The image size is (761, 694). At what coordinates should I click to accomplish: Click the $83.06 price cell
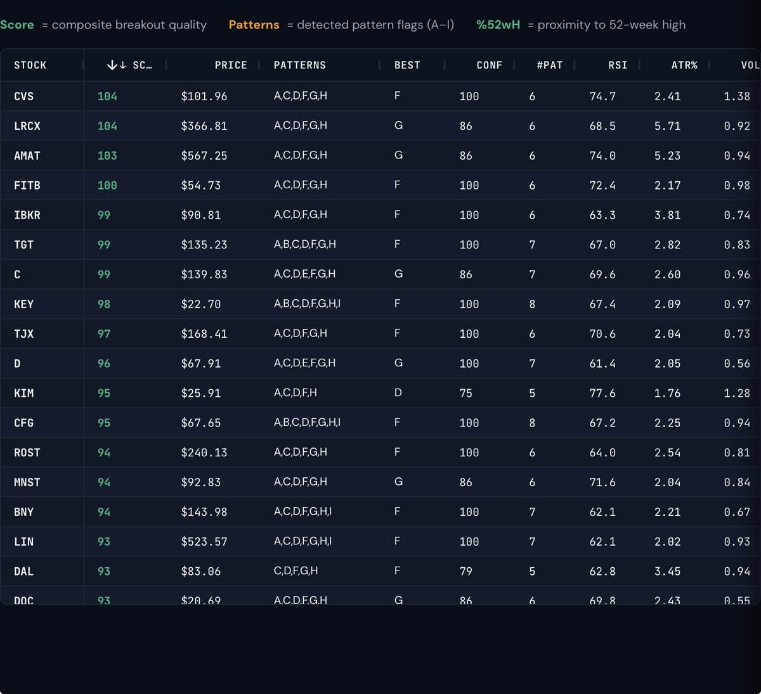point(201,572)
